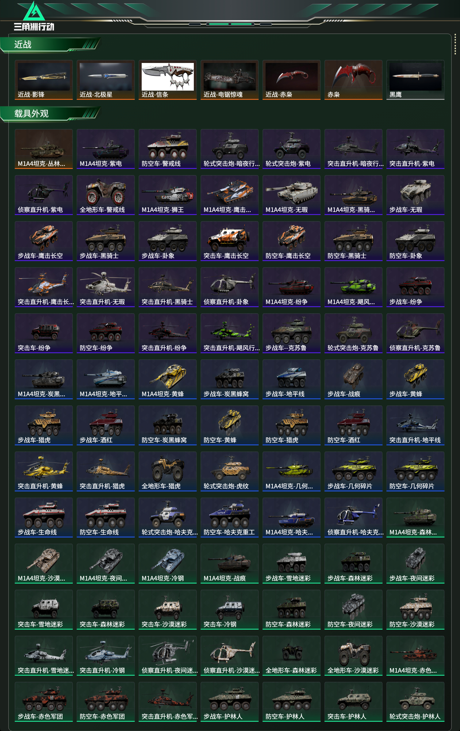The image size is (460, 731).
Task: Choose the 突击直升机-黄蜂 yellow helicopter
Action: [x=44, y=471]
